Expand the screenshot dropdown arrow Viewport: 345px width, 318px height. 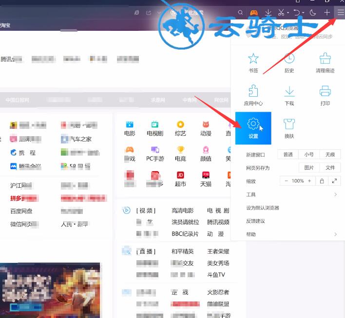tap(288, 13)
